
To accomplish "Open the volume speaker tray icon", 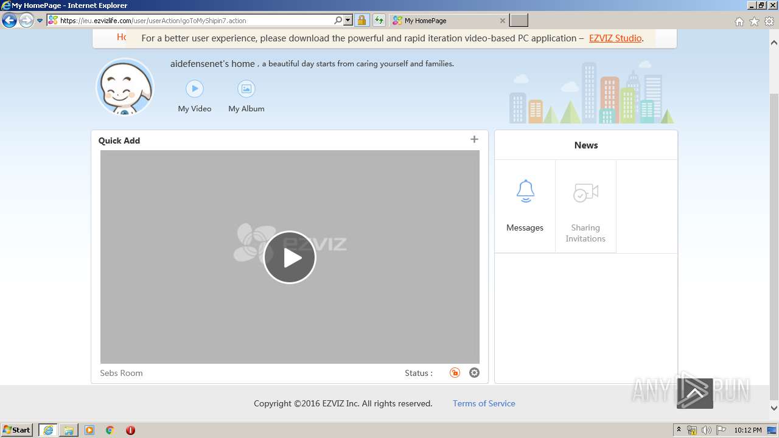I will 706,430.
